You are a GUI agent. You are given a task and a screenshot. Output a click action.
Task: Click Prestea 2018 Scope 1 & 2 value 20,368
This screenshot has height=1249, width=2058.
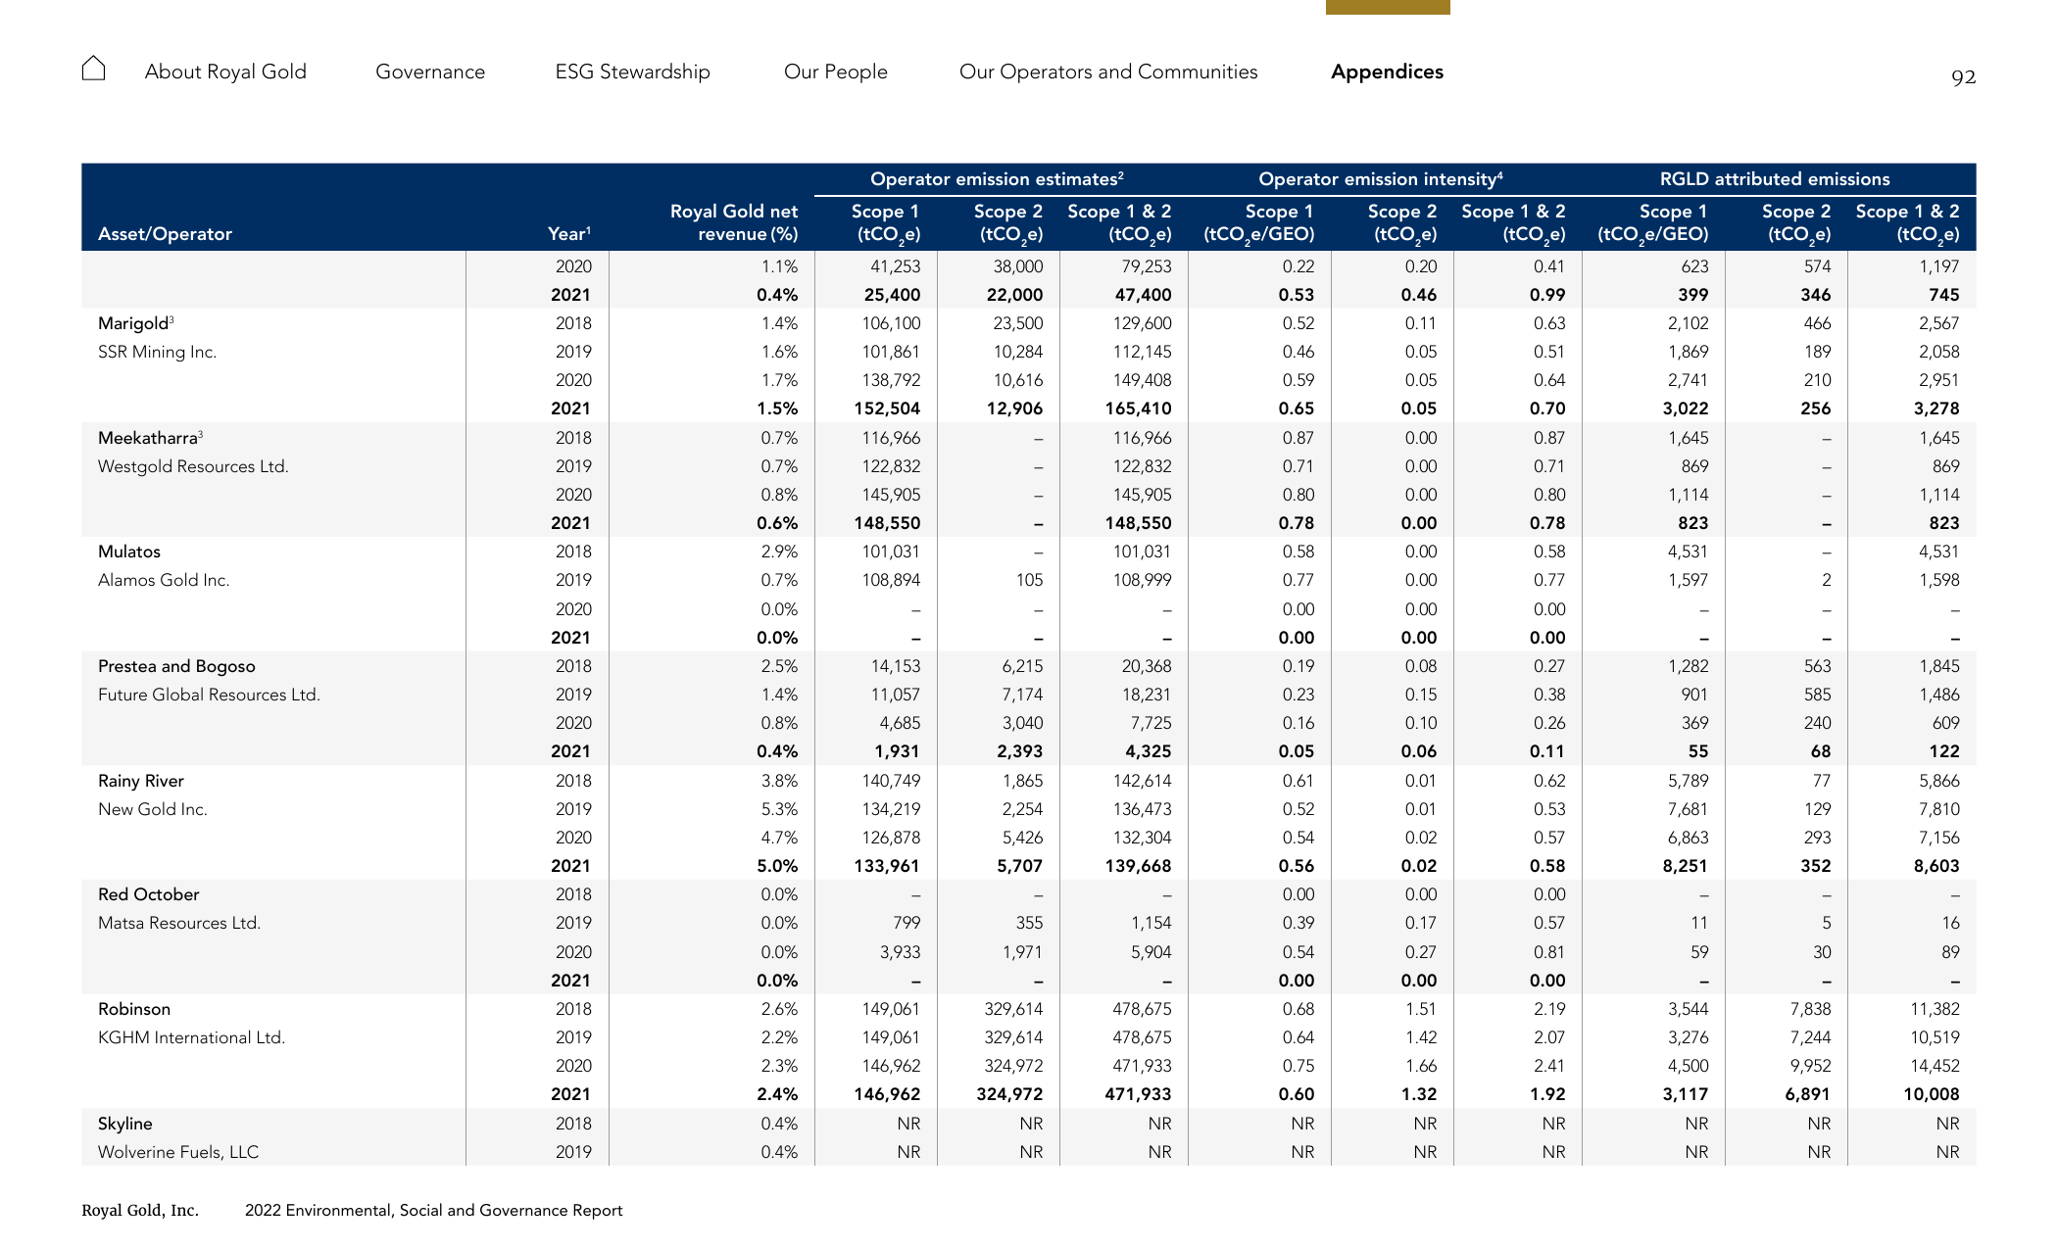pyautogui.click(x=1147, y=666)
